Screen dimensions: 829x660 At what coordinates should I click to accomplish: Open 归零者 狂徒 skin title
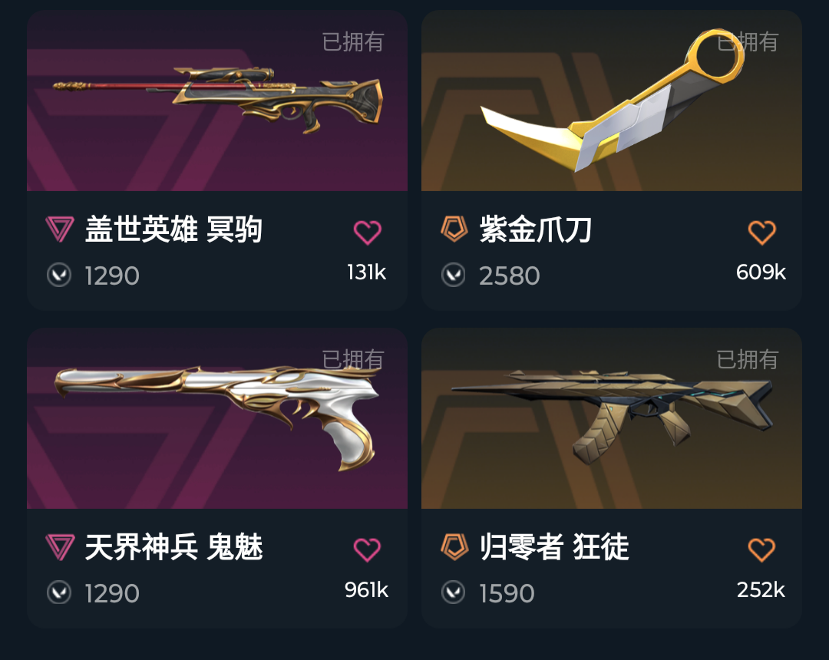pos(555,547)
